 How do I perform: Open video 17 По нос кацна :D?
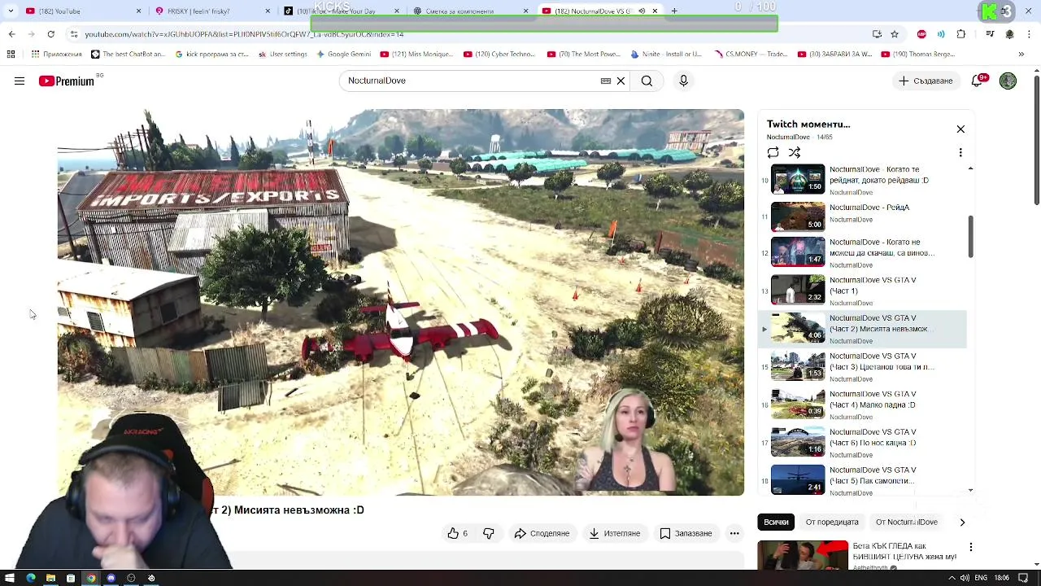pyautogui.click(x=862, y=443)
